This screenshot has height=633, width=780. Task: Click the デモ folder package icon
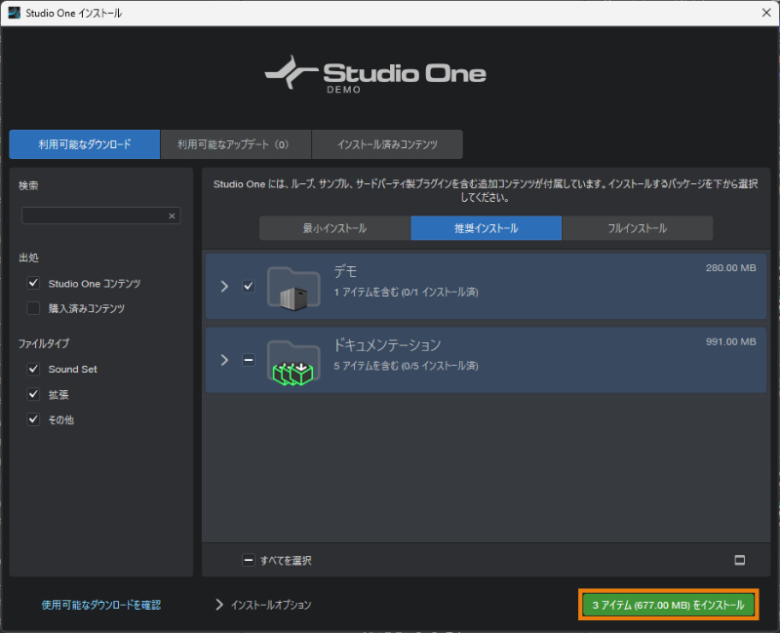[293, 289]
